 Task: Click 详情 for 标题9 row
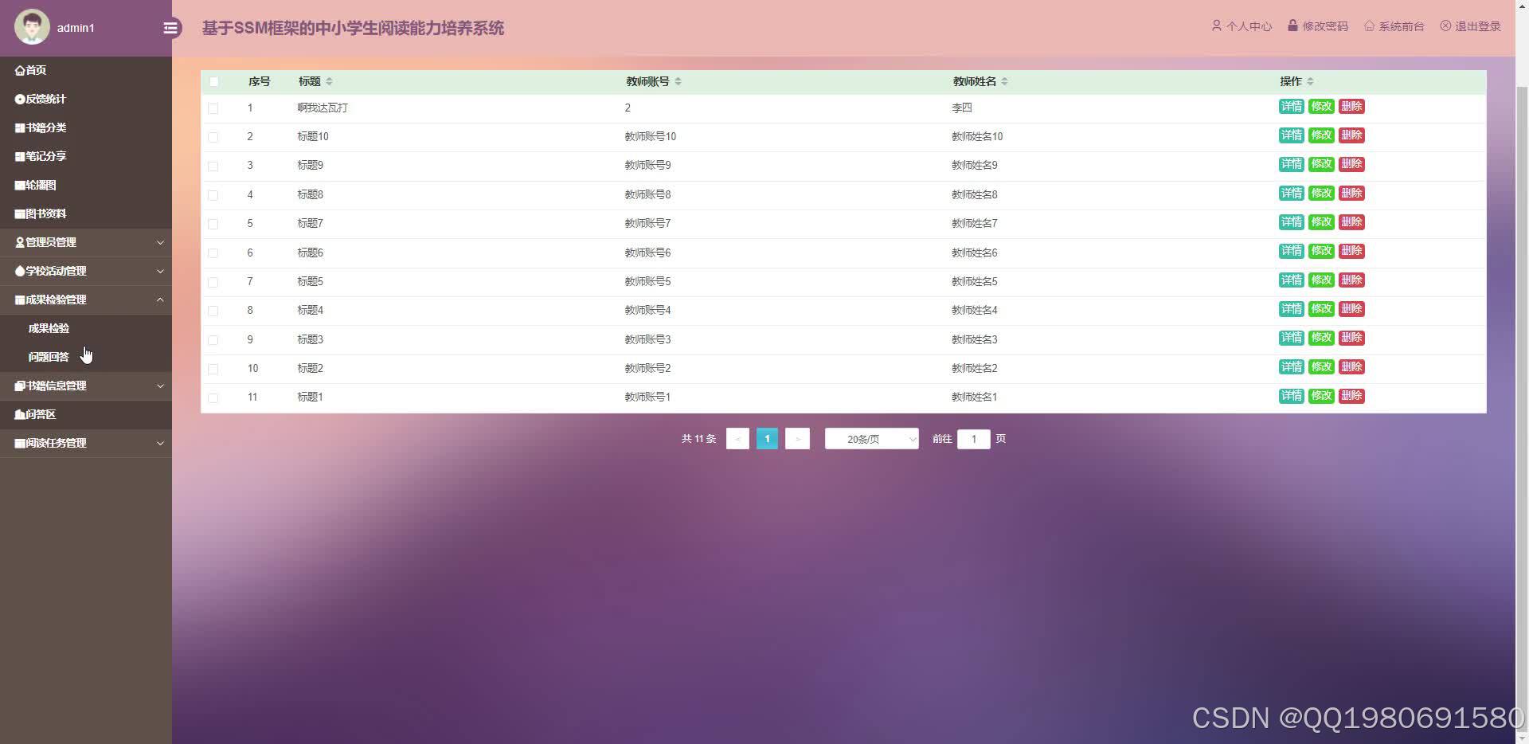1291,164
